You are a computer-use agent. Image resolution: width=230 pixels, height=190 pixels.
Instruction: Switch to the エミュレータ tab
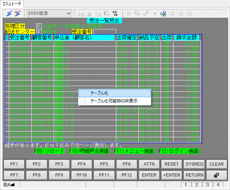12,4
